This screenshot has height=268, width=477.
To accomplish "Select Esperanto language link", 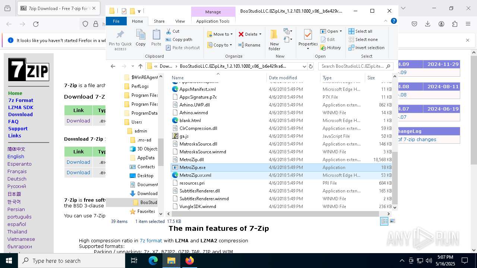I will click(19, 164).
